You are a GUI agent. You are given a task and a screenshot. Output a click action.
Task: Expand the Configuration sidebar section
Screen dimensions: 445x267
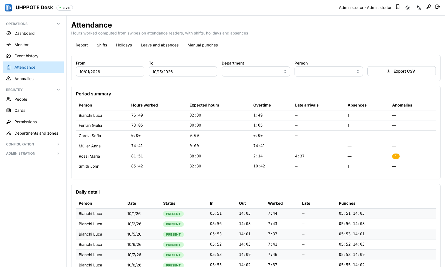(x=33, y=144)
